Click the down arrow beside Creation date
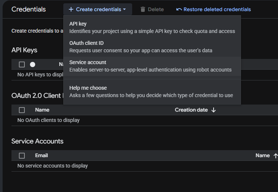The height and width of the screenshot is (192, 278). pyautogui.click(x=214, y=110)
